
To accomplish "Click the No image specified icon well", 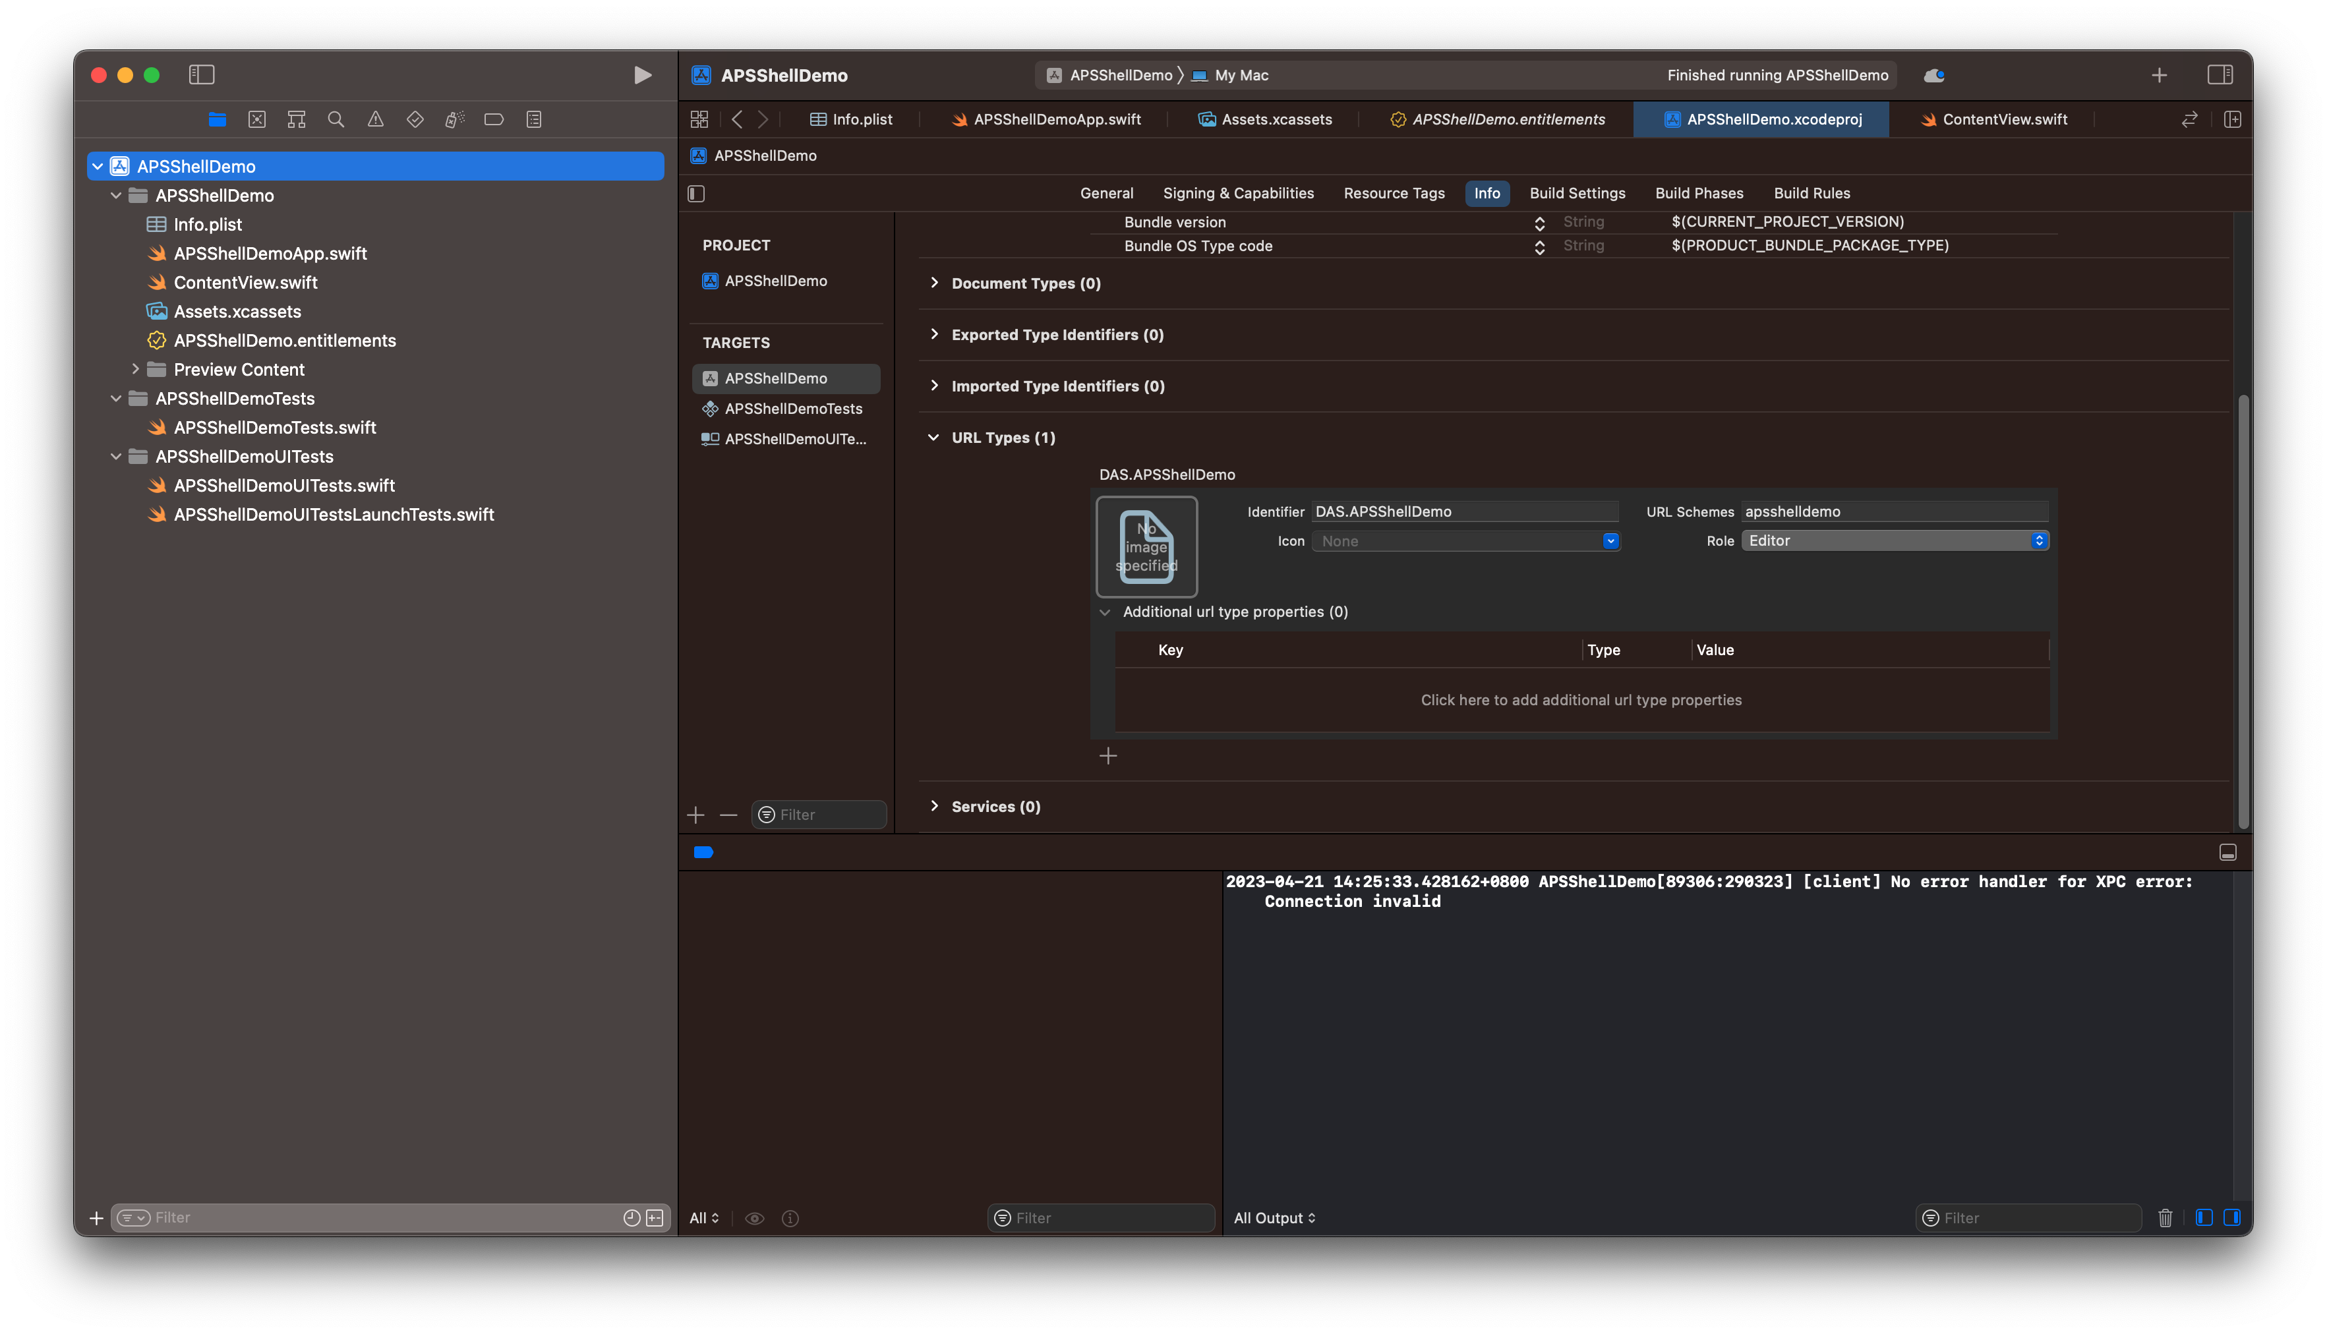I will pyautogui.click(x=1146, y=546).
